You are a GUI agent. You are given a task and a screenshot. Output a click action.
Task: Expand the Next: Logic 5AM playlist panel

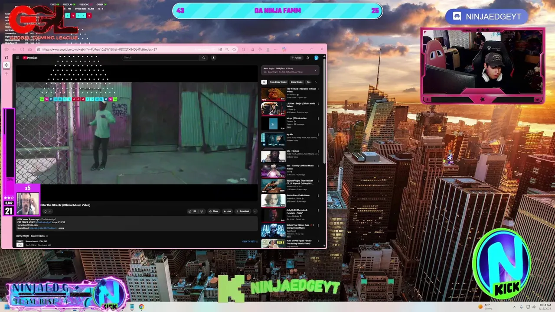point(315,70)
